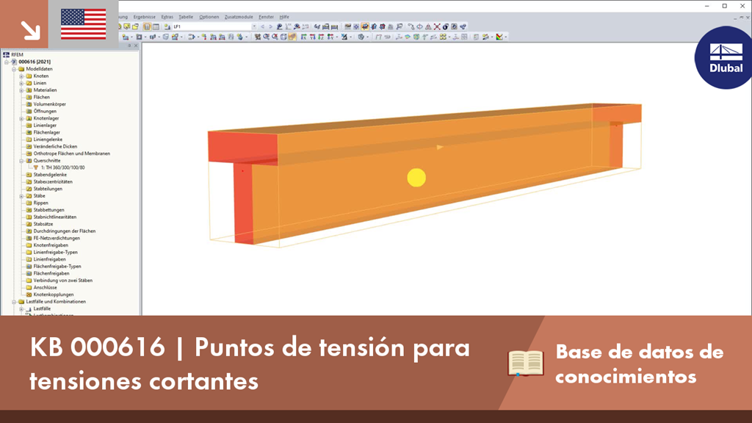Open the LF1 load case combo box
The height and width of the screenshot is (423, 752).
click(x=214, y=26)
